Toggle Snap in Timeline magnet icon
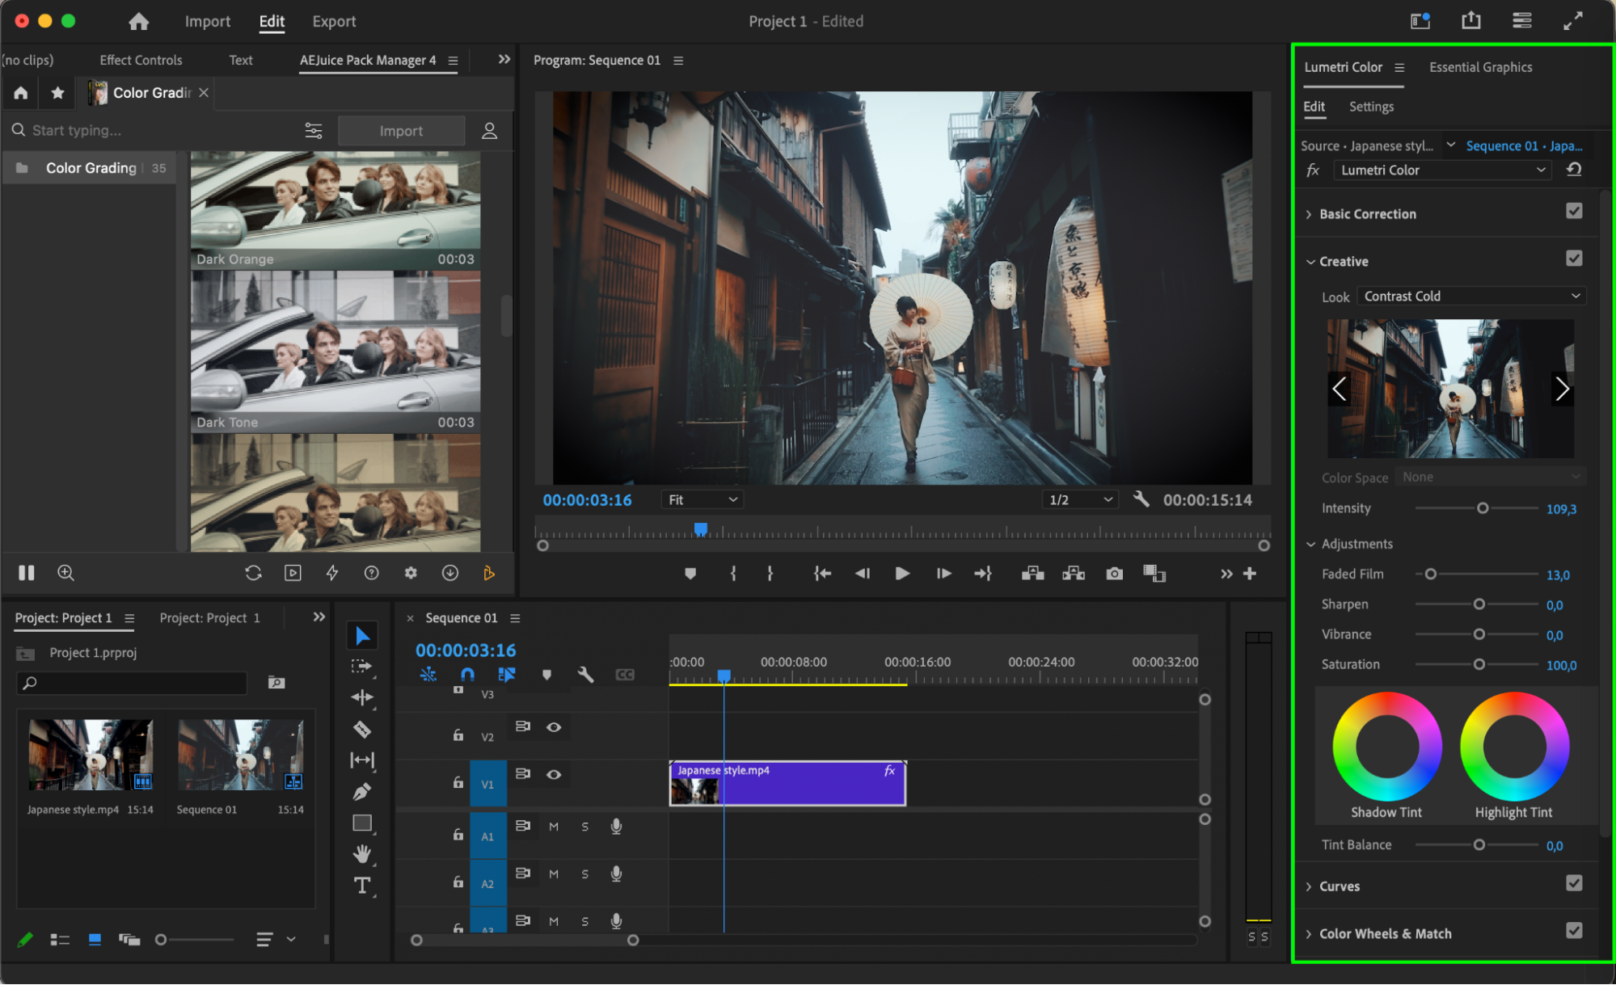The image size is (1616, 985). coord(467,674)
